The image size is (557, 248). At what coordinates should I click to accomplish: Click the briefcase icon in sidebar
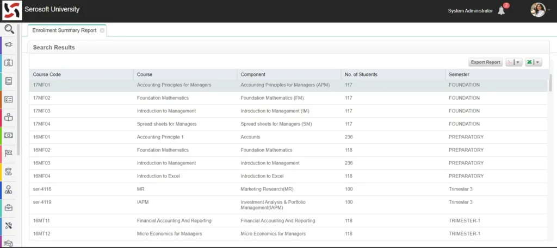[x=9, y=207]
